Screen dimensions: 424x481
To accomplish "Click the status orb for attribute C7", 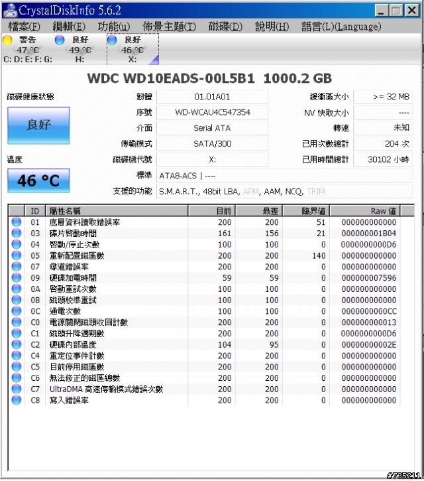I will pyautogui.click(x=17, y=389).
